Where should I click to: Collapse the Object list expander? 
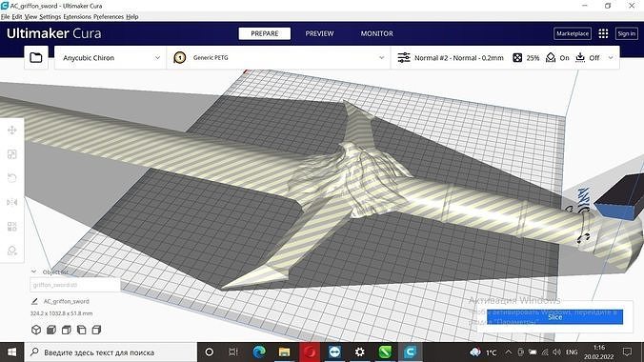(x=34, y=271)
